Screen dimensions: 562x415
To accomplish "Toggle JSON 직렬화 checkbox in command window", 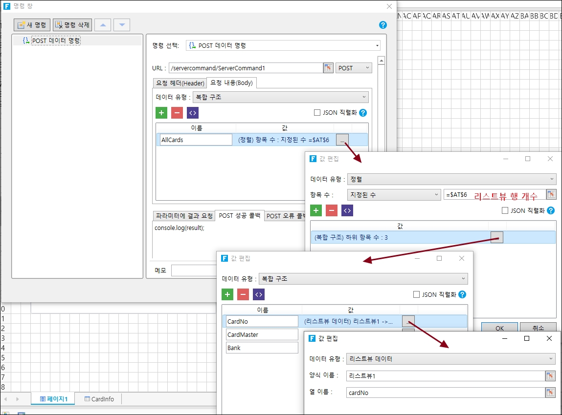I will tap(317, 113).
